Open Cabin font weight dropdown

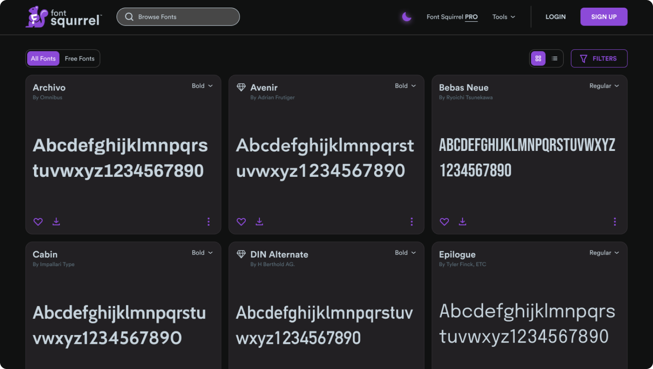[202, 253]
